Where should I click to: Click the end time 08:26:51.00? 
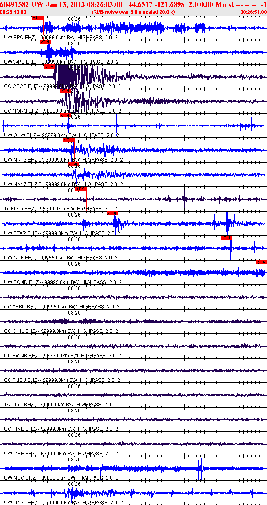click(x=254, y=12)
